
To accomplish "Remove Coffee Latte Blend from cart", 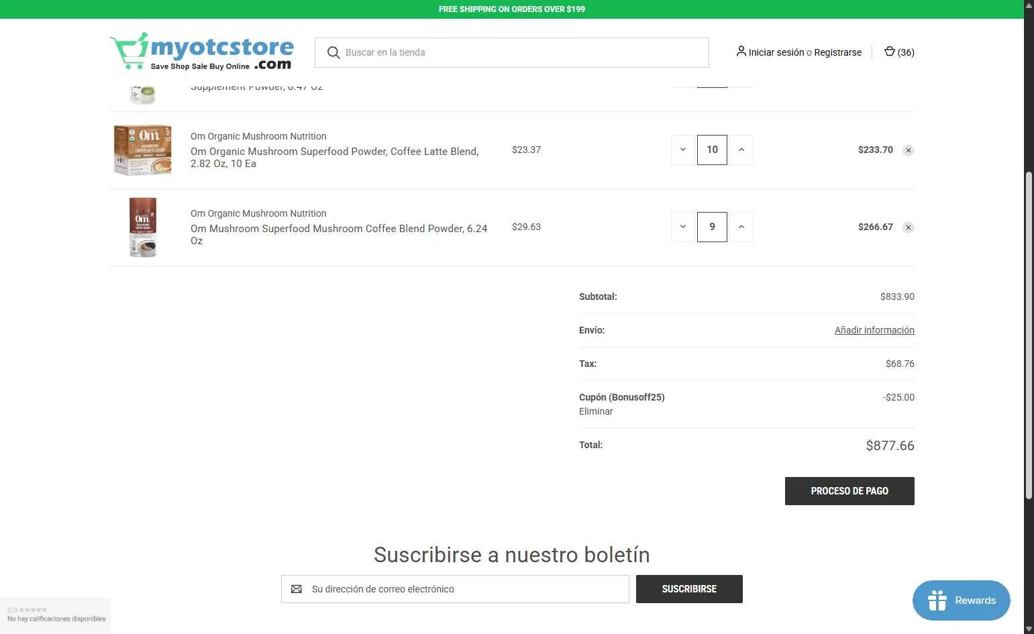I will tap(909, 150).
